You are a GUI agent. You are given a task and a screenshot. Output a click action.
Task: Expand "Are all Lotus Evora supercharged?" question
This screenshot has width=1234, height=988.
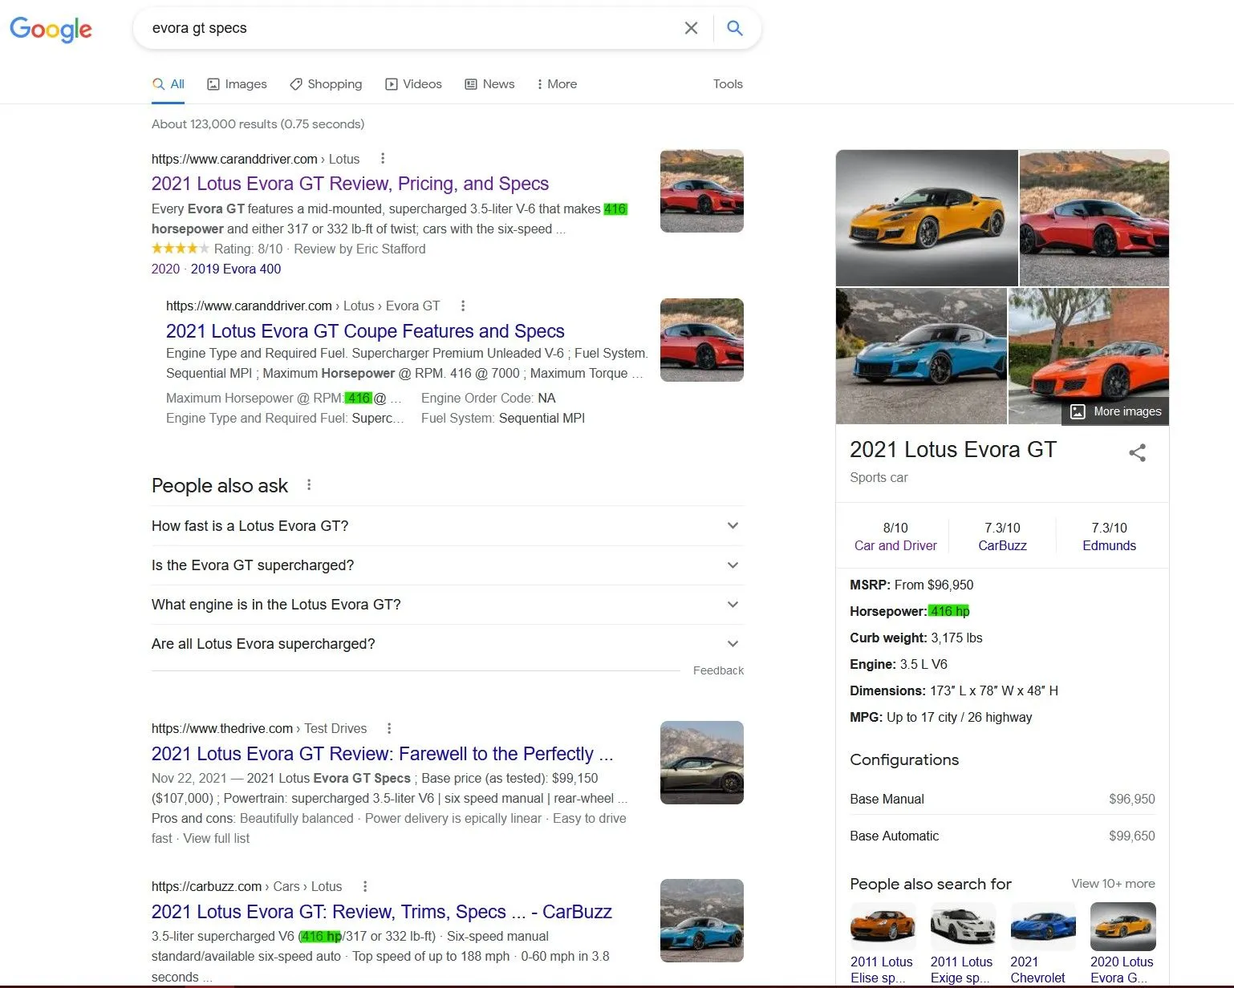732,644
